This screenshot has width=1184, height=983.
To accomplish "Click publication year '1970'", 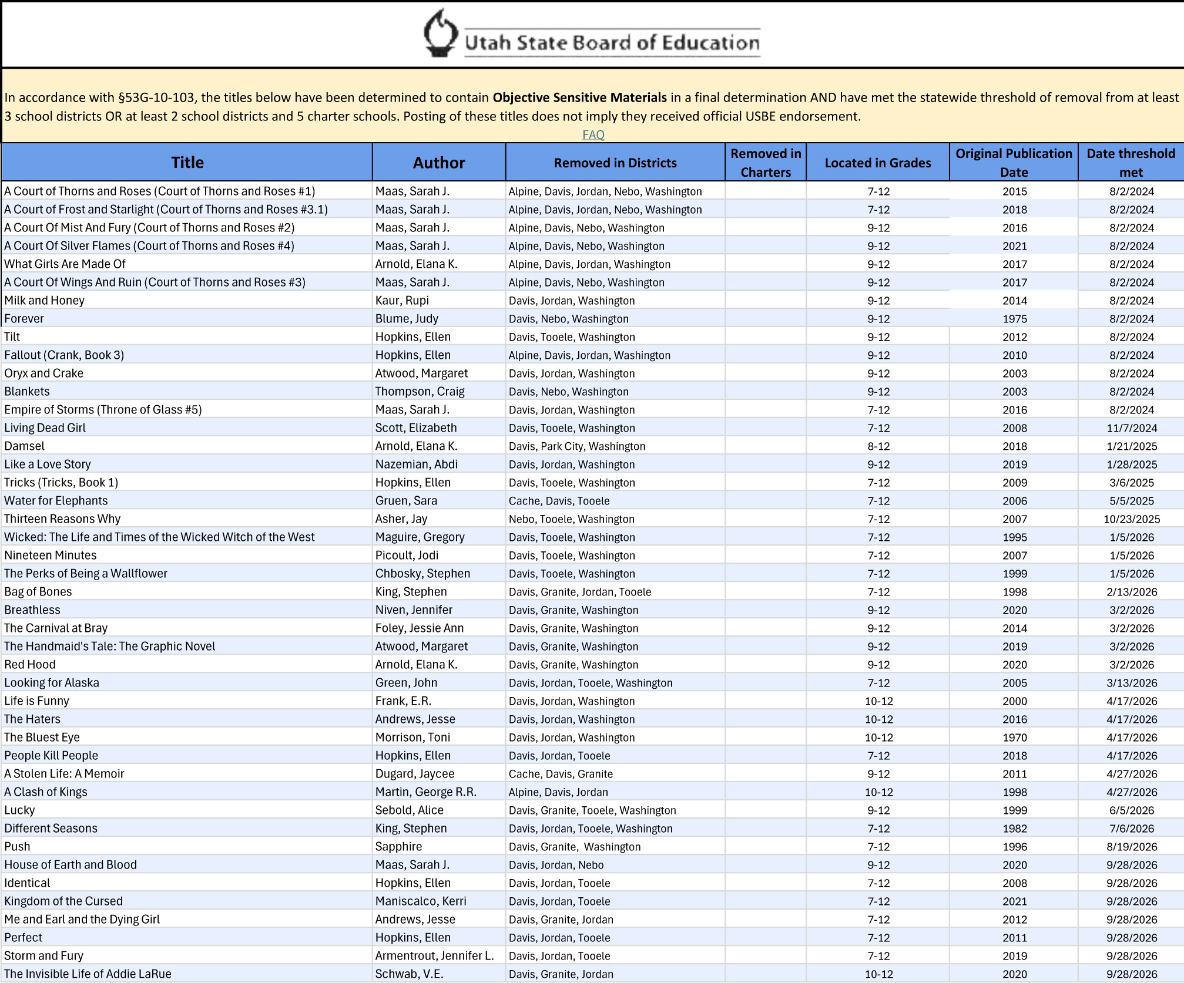I will 1014,738.
